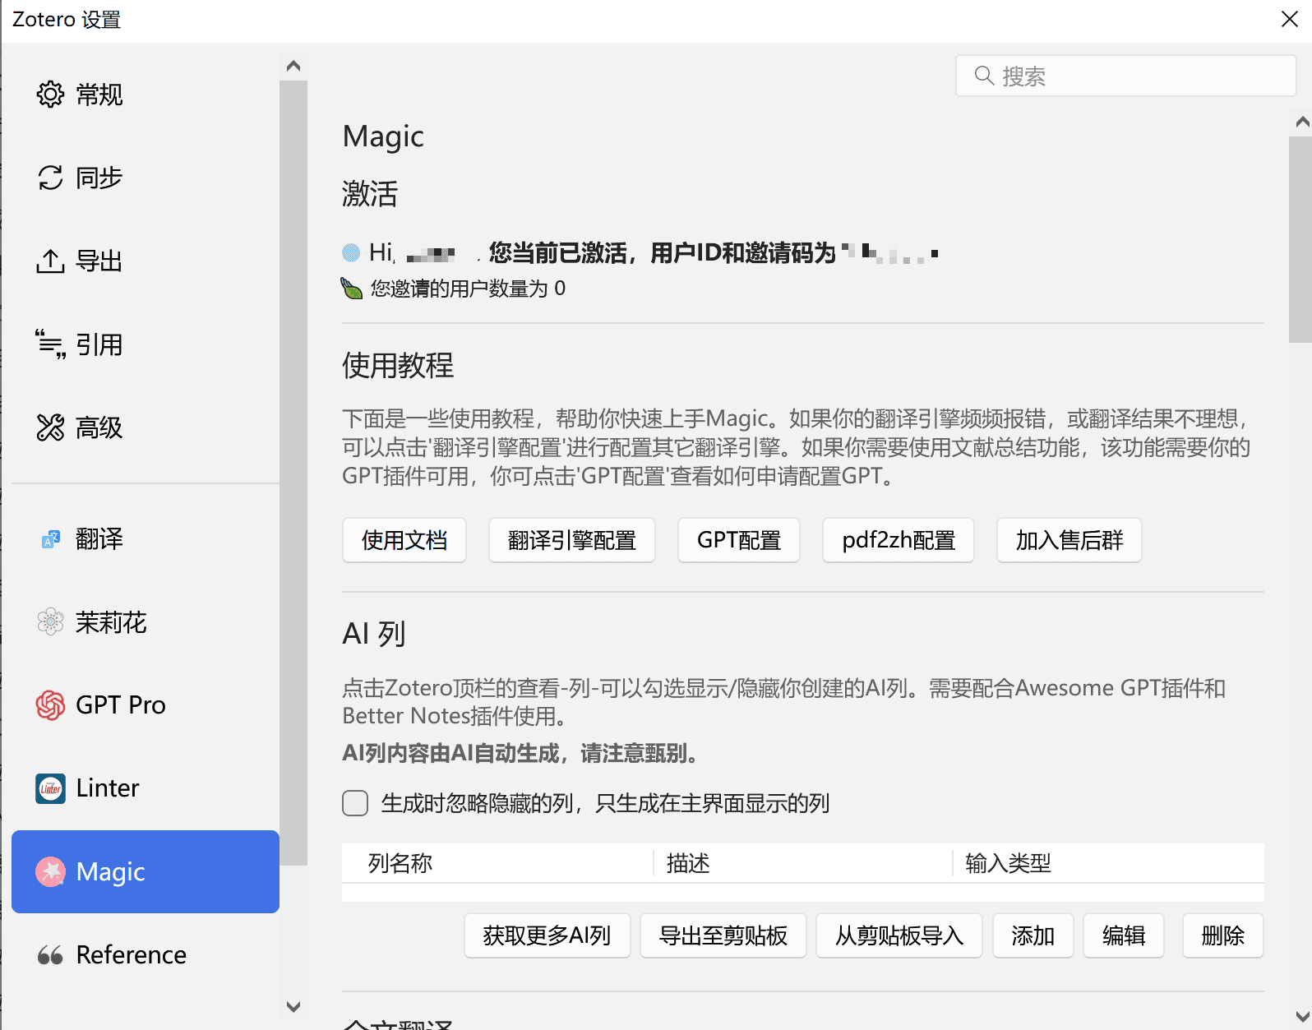
Task: Open the 引用 settings pane
Action: point(146,344)
